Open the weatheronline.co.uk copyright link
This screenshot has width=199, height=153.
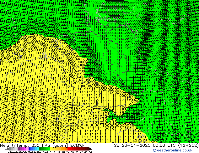tap(173, 150)
